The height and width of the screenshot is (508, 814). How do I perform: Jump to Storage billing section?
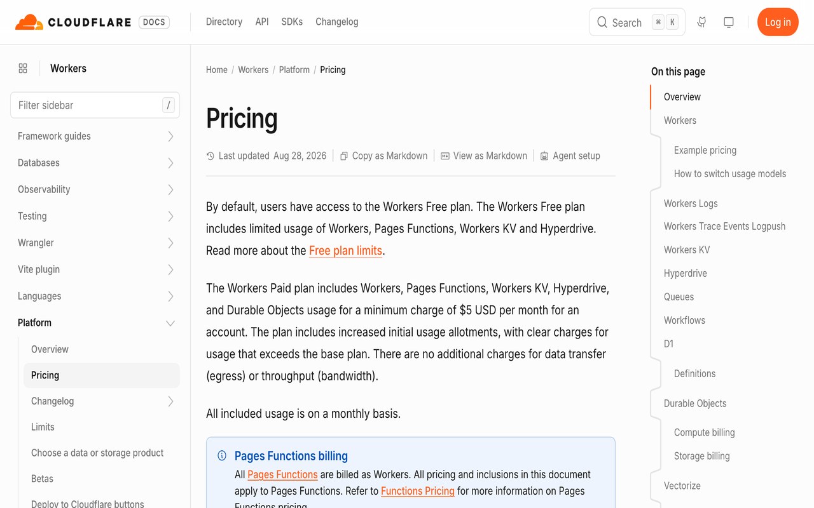[702, 457]
